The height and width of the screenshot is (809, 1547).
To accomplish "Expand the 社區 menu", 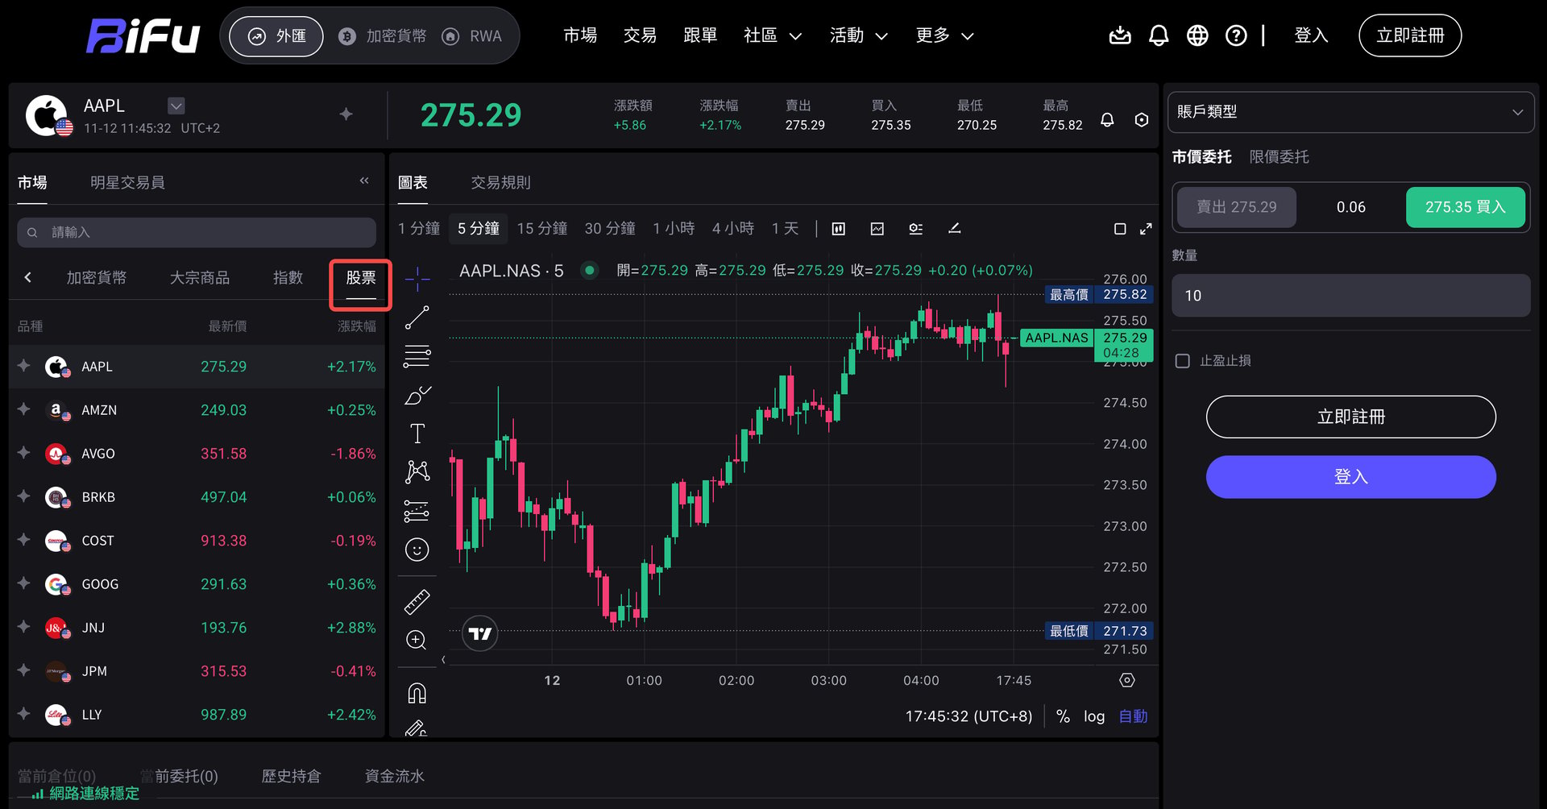I will point(773,35).
